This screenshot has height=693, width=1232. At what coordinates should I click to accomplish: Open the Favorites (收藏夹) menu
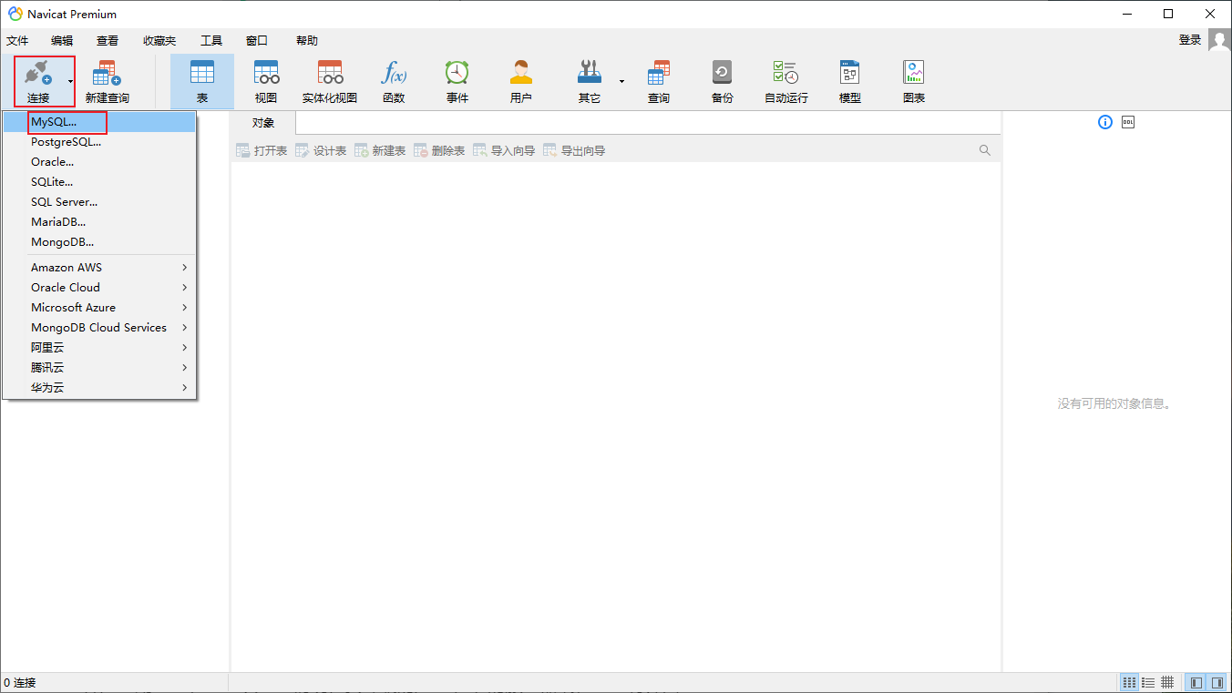point(159,41)
